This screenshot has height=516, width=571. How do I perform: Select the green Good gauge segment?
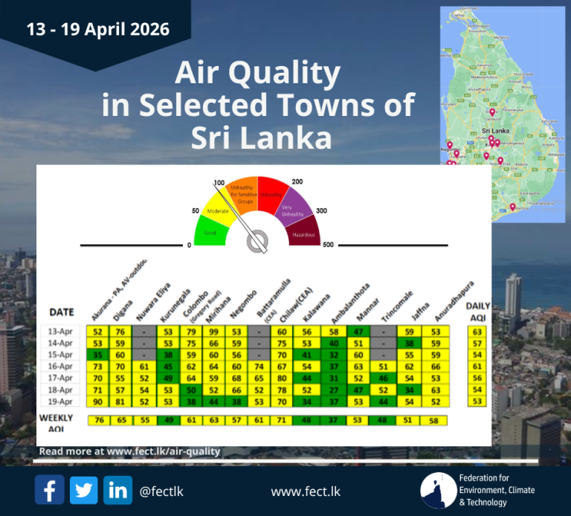click(x=210, y=232)
